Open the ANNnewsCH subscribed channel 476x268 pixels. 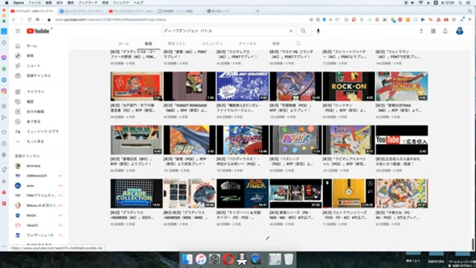point(37,176)
